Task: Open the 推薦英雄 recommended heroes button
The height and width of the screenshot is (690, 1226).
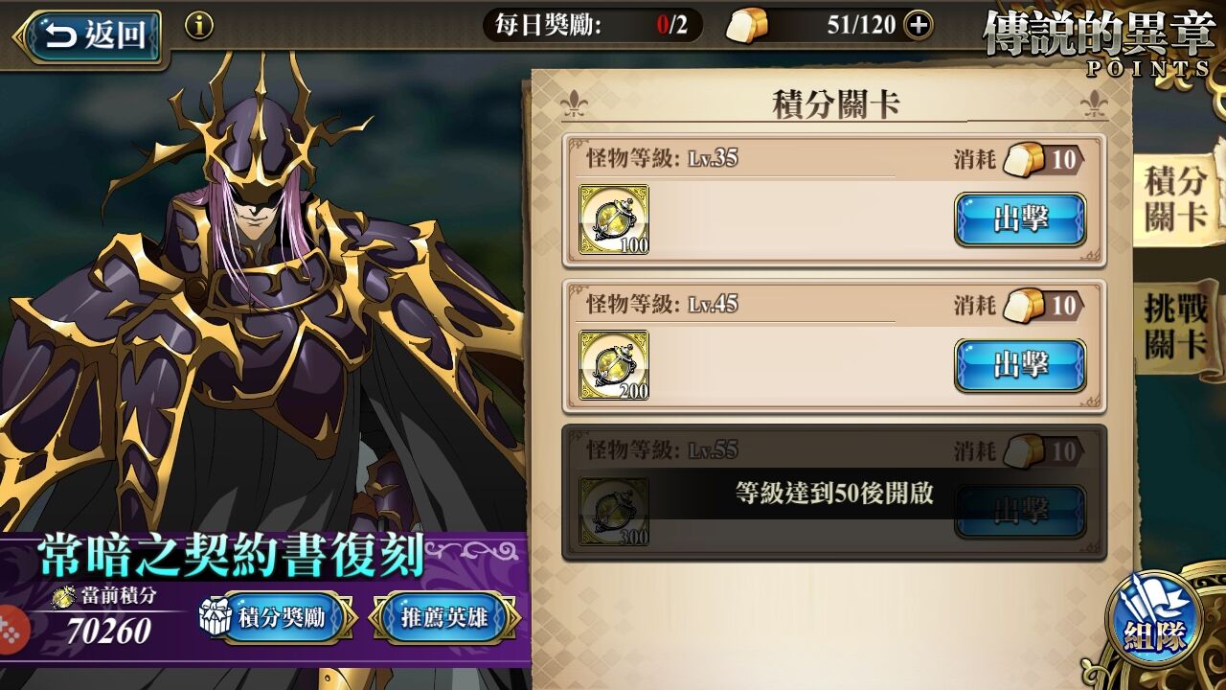Action: tap(444, 618)
